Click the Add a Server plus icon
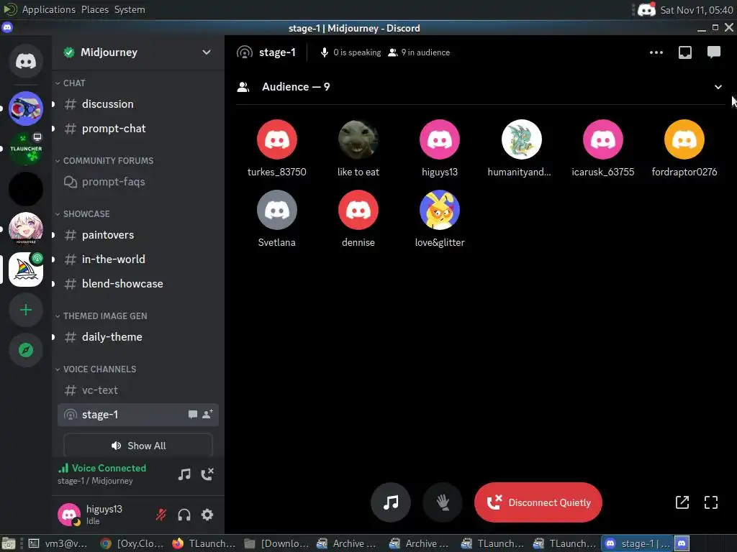Image resolution: width=737 pixels, height=552 pixels. [x=26, y=310]
